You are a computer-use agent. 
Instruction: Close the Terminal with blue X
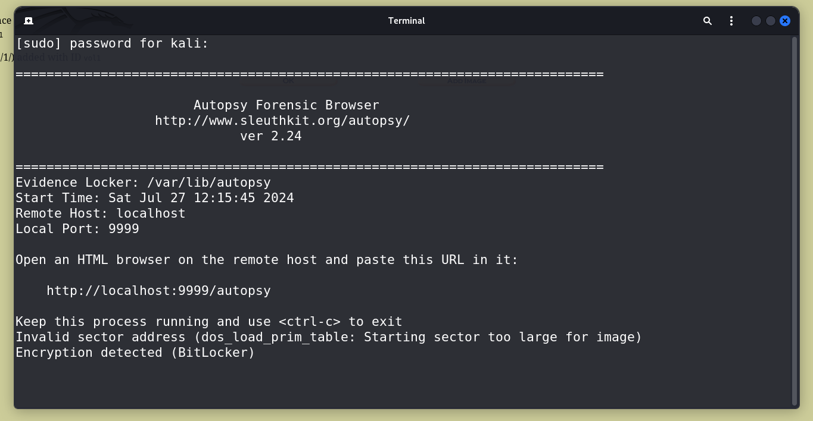pyautogui.click(x=785, y=21)
